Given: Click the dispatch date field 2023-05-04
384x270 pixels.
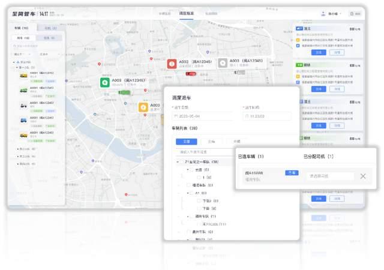Looking at the screenshot, I should point(202,116).
